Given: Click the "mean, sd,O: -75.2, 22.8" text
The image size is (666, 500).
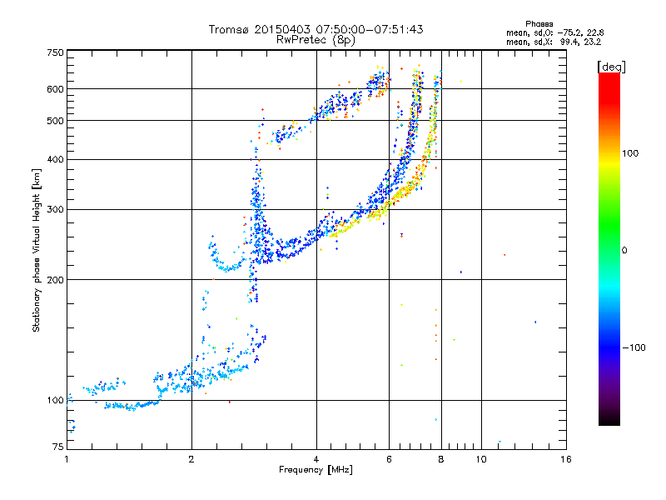Looking at the screenshot, I should click(x=554, y=32).
